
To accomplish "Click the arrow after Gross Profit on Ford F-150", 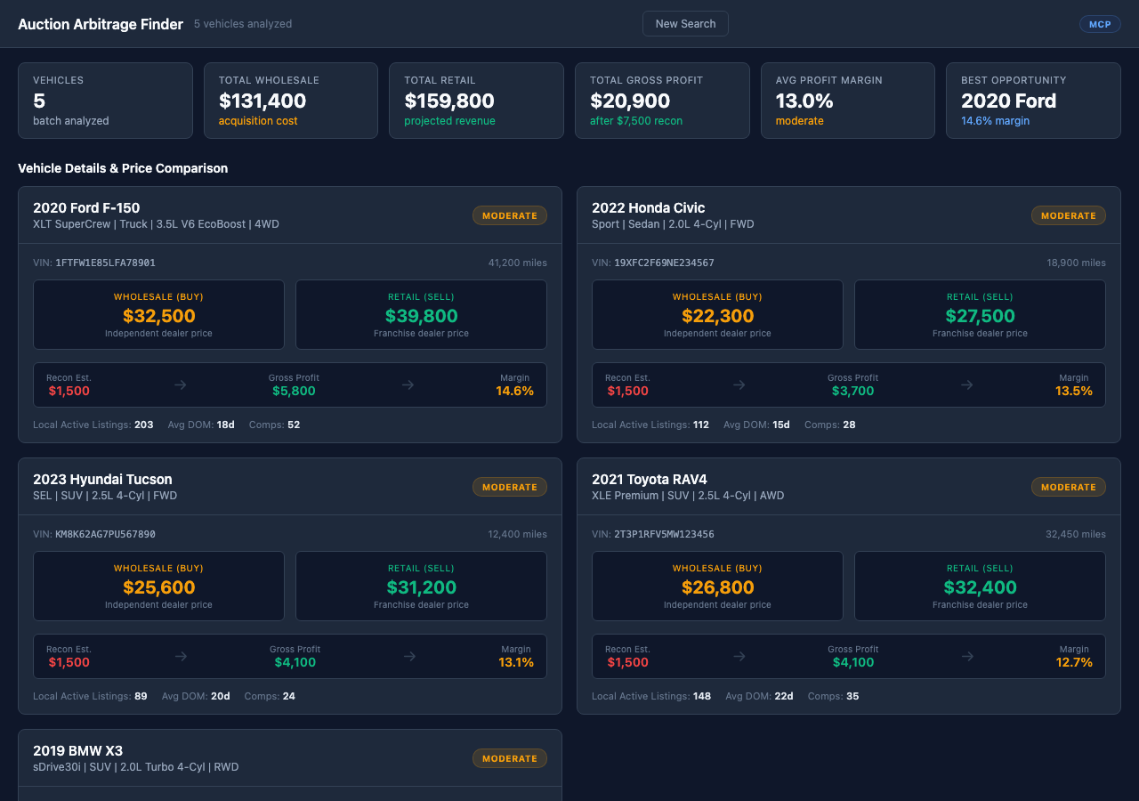I will click(408, 384).
